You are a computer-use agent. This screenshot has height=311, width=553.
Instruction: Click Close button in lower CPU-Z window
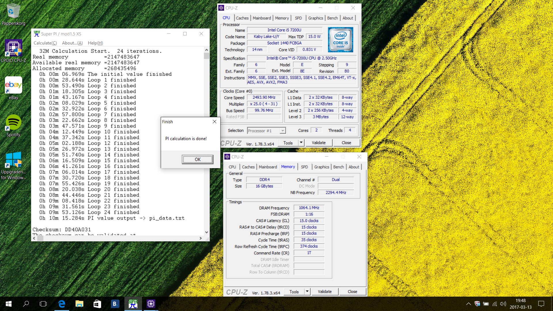coord(352,292)
